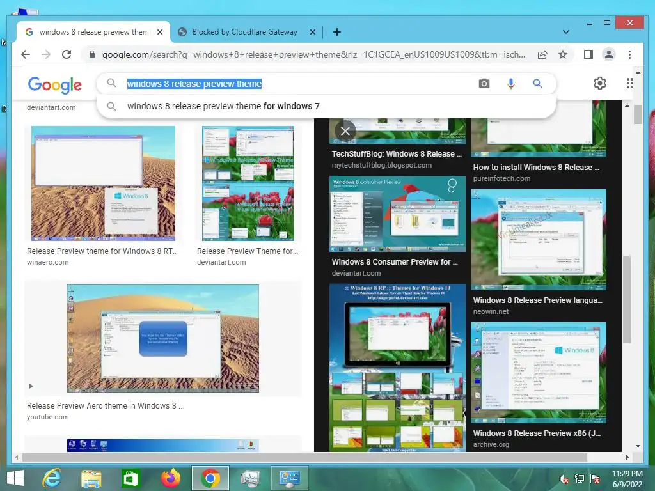The width and height of the screenshot is (655, 491).
Task: Click the archive.org source text
Action: click(491, 444)
